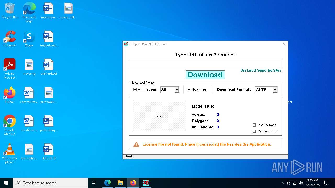
Task: Select the matterfood... document icon
Action: [x=49, y=39]
